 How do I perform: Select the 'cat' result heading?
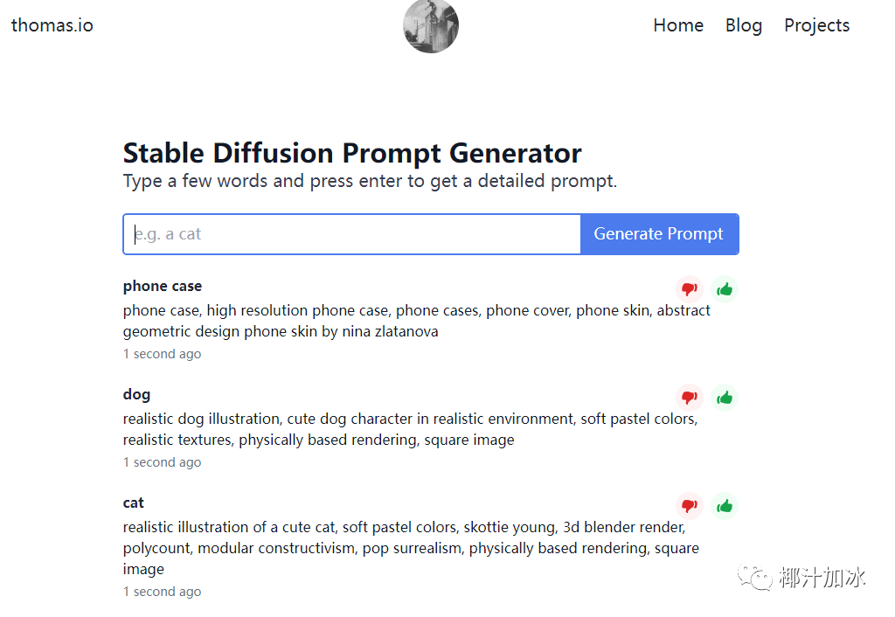134,503
